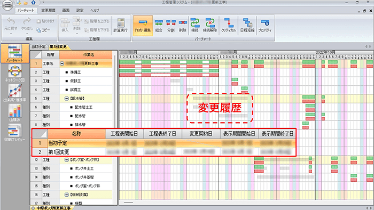The image size is (374, 210).
Task: Switch to ネットワーク図 view in sidebar
Action: pyautogui.click(x=15, y=73)
